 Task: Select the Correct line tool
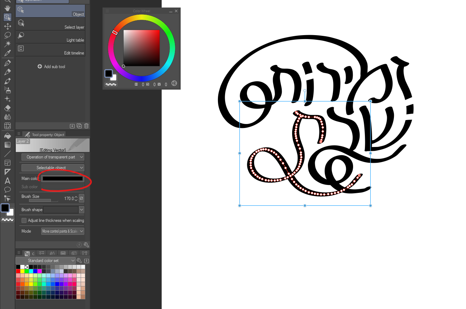[x=7, y=198]
